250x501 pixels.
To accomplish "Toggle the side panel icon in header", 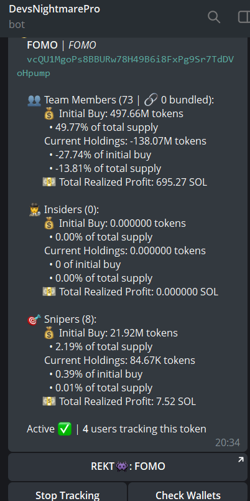I will click(x=244, y=17).
